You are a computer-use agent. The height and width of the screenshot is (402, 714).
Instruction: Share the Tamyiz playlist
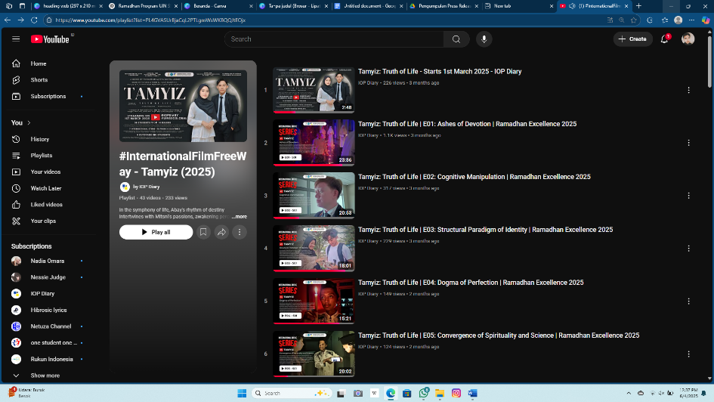pos(221,232)
